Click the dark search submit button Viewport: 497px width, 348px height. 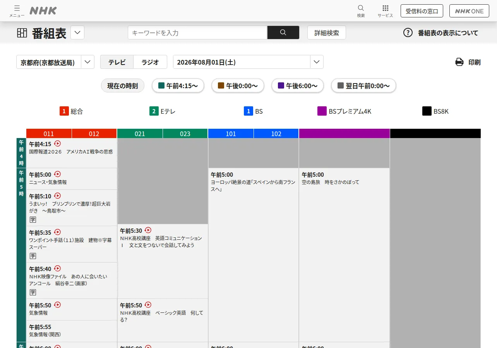283,32
